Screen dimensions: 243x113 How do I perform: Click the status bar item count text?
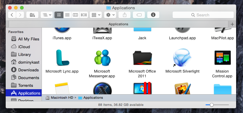click(121, 105)
